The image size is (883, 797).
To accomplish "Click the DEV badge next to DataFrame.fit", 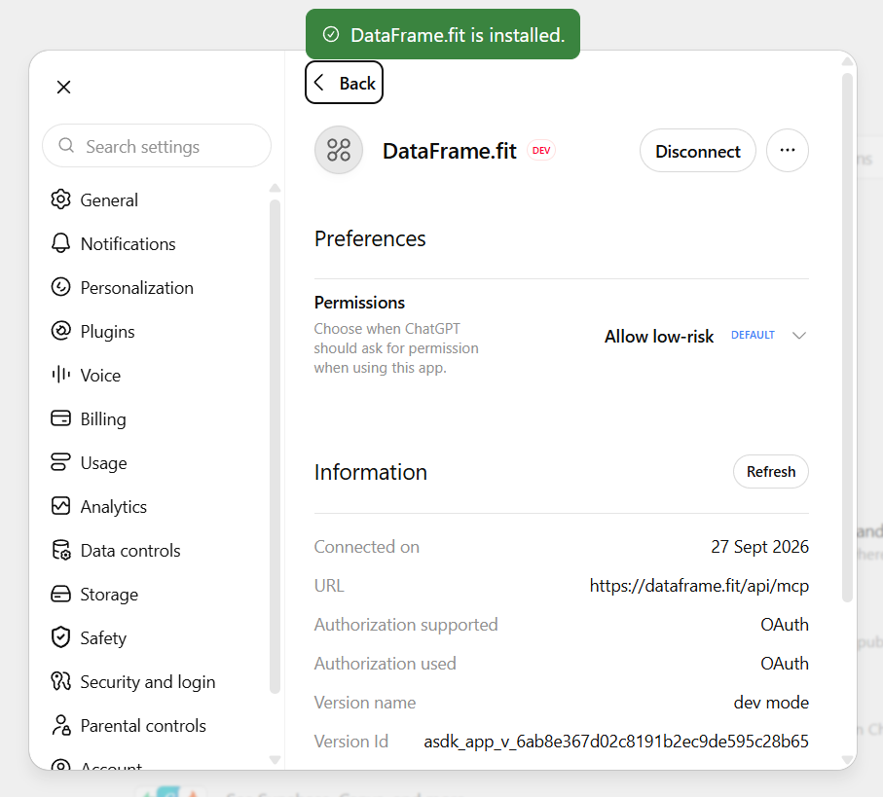I will pyautogui.click(x=540, y=150).
